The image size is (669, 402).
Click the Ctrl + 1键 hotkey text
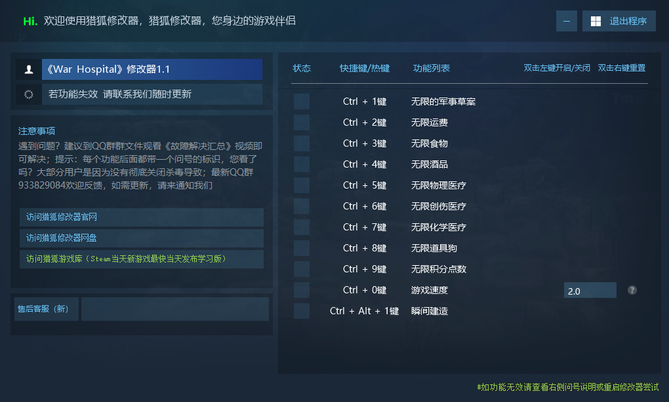(365, 101)
